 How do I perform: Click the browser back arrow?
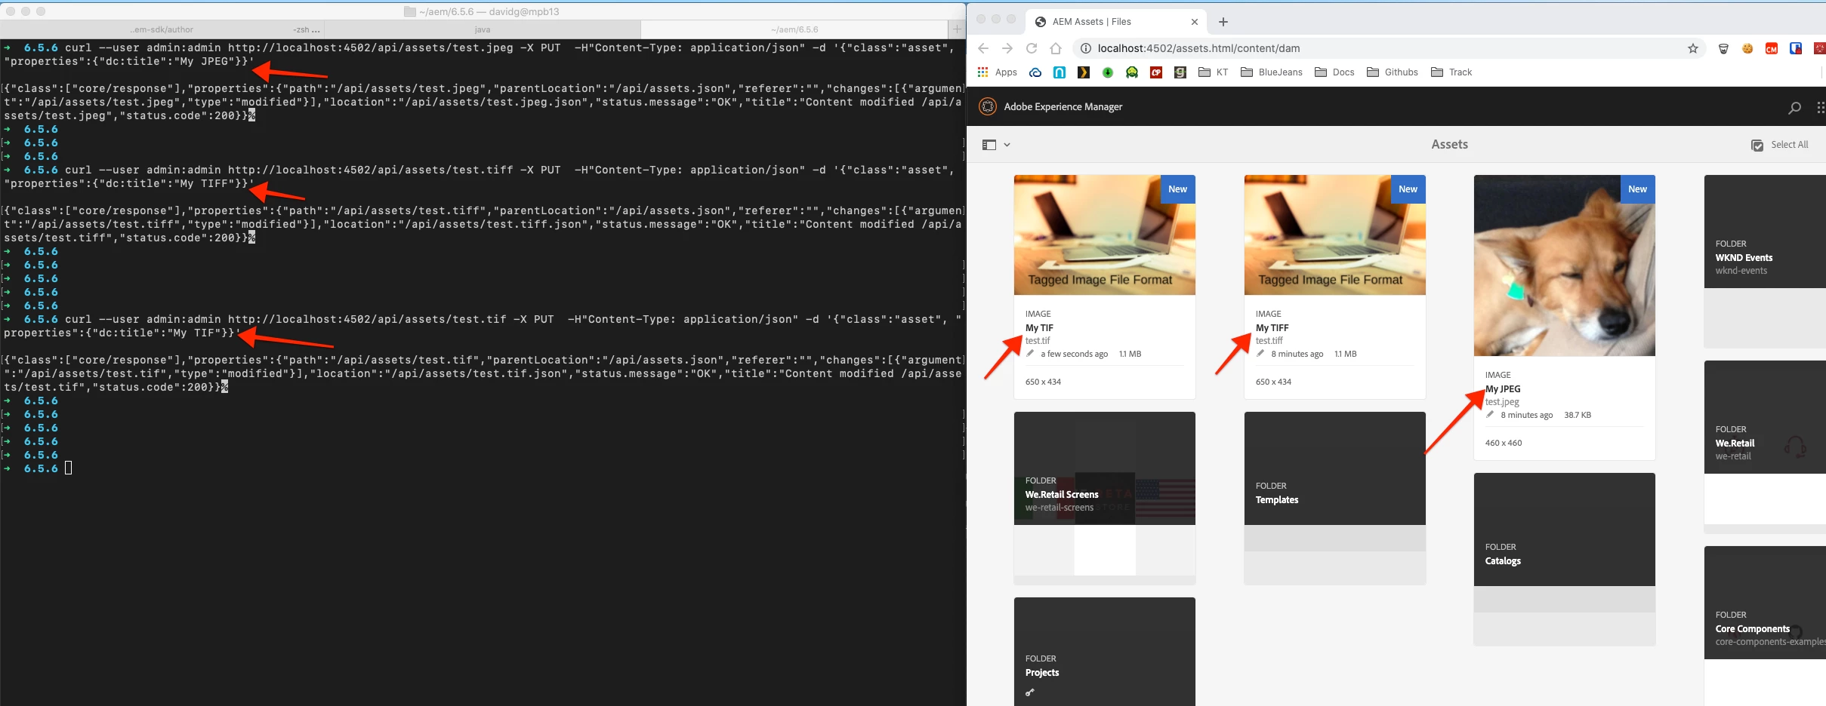[x=983, y=48]
